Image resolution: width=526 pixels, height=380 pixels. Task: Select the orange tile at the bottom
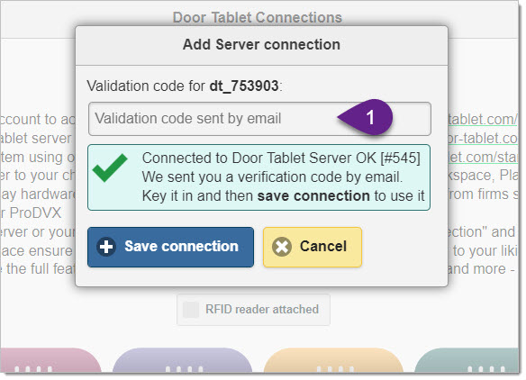[334, 360]
